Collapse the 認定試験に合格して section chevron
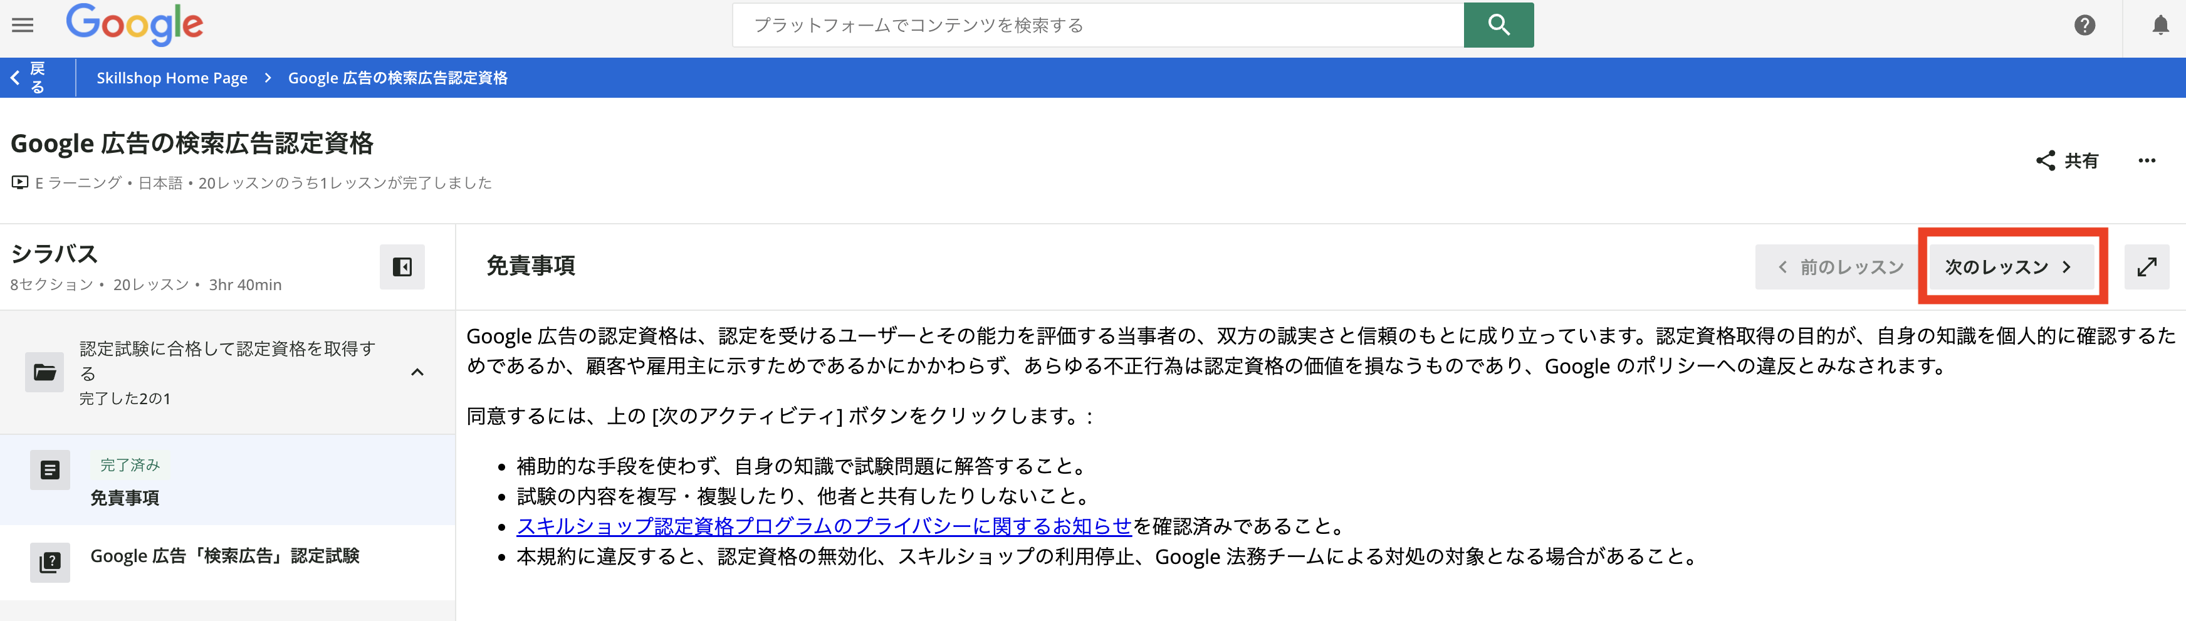Image resolution: width=2186 pixels, height=621 pixels. pos(417,372)
